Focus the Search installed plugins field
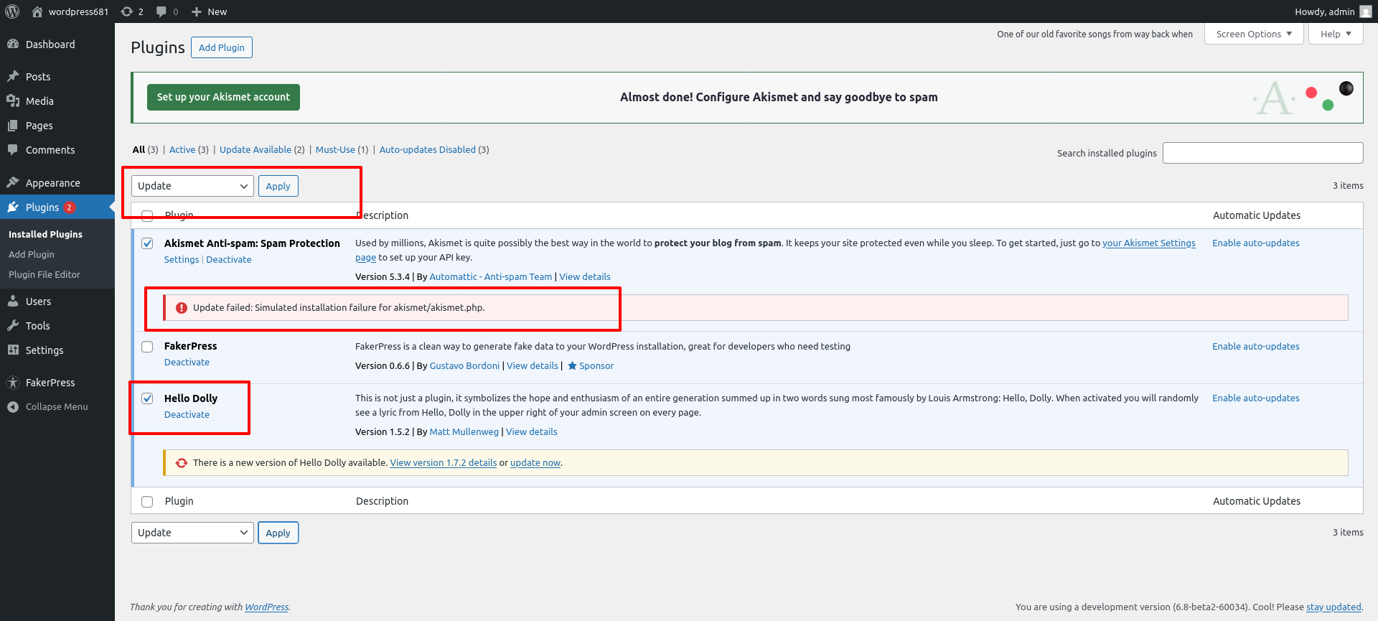Viewport: 1378px width, 621px height. point(1263,153)
